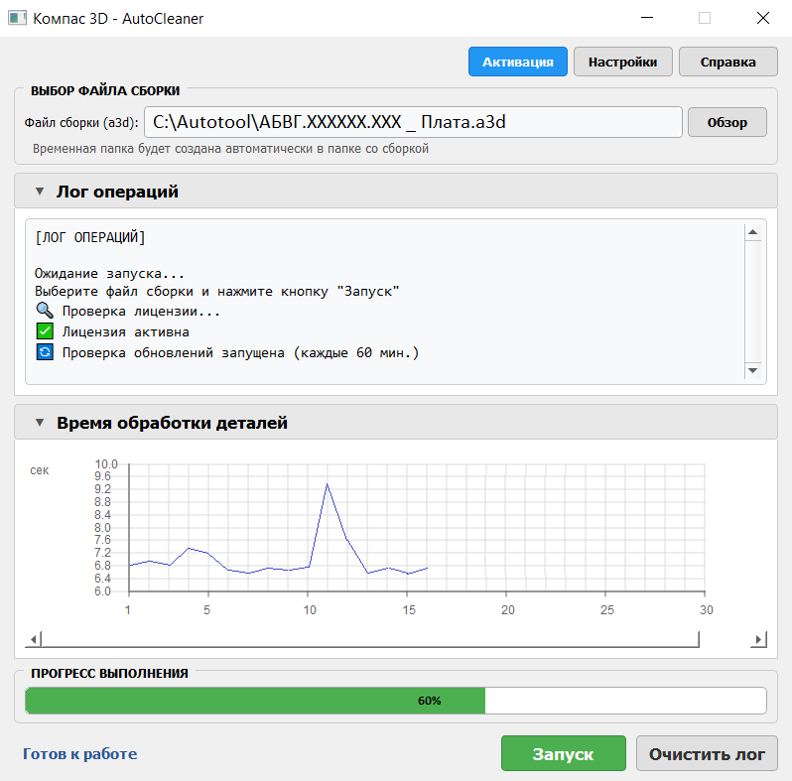The image size is (792, 781).
Task: Open the Справка help button
Action: [727, 62]
